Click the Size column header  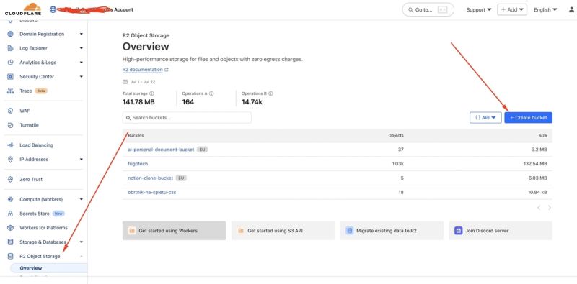543,136
